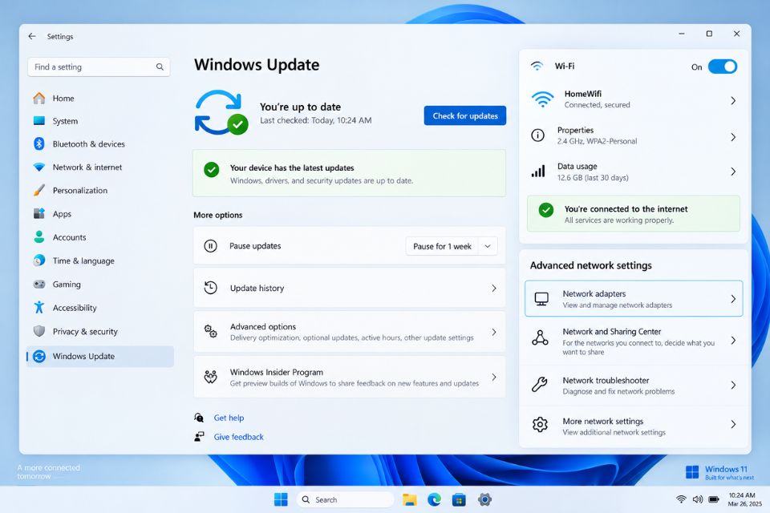Click the Network and Sharing Center icon
The height and width of the screenshot is (513, 770).
pyautogui.click(x=540, y=339)
